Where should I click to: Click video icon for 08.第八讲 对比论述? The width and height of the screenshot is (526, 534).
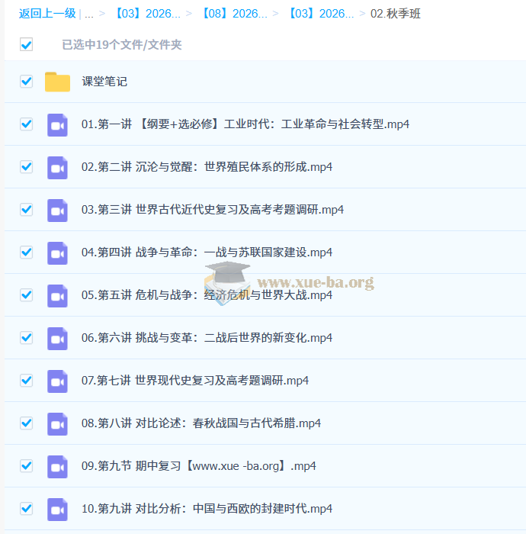coord(57,423)
